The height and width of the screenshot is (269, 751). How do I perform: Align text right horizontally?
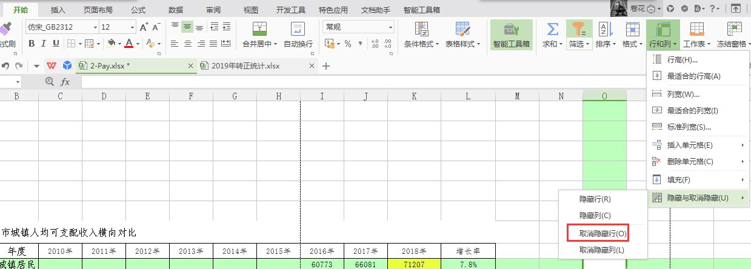click(201, 44)
